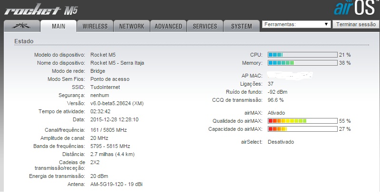Click channel value 161 / 5805 MHz
The image size is (380, 196).
click(108, 130)
